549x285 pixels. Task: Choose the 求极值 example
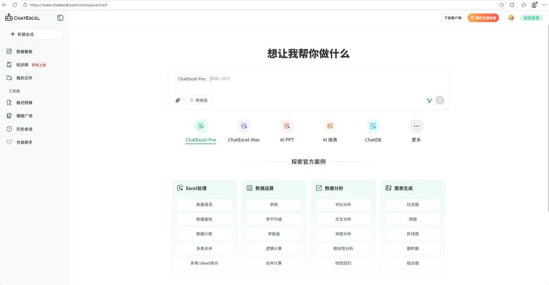click(x=273, y=234)
